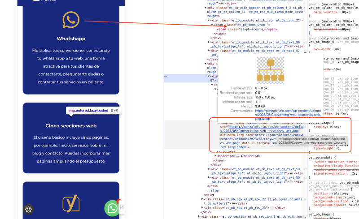Select the et-pb-icon span element
Viewport: 359px width, 219px height.
click(240, 29)
